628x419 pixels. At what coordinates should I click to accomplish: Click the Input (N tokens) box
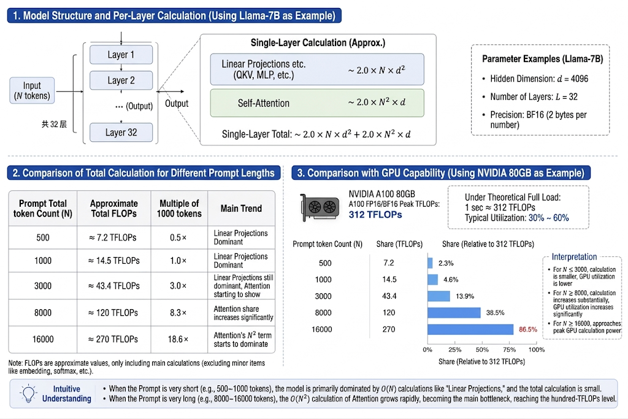coord(32,91)
